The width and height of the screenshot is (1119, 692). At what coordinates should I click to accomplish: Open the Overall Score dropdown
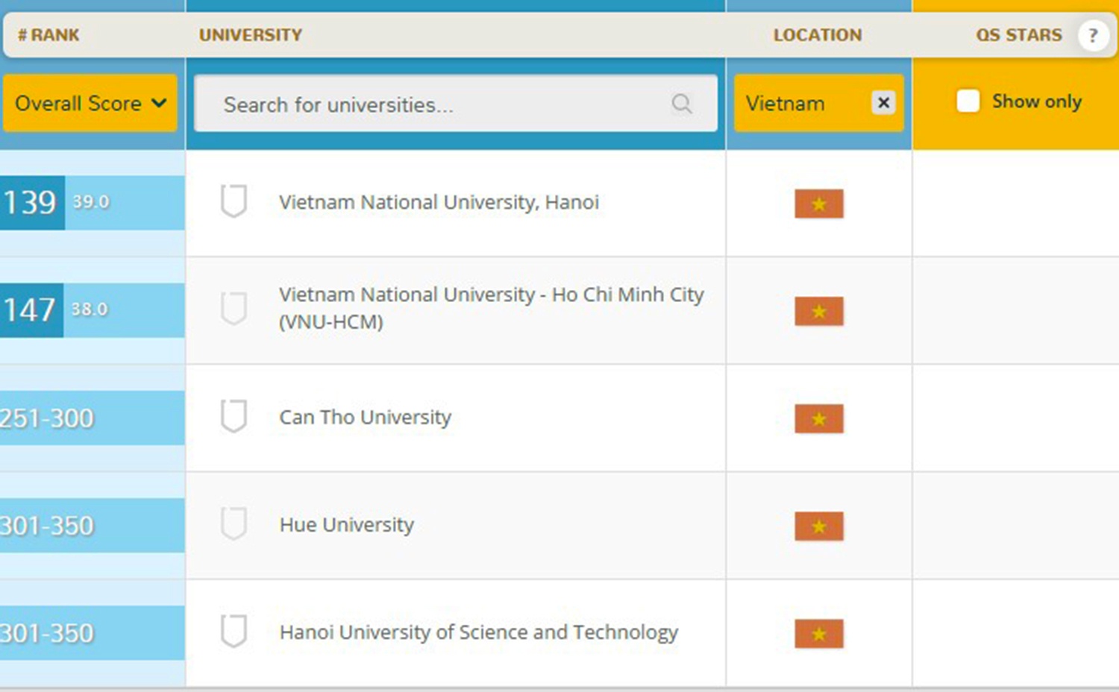coord(90,103)
